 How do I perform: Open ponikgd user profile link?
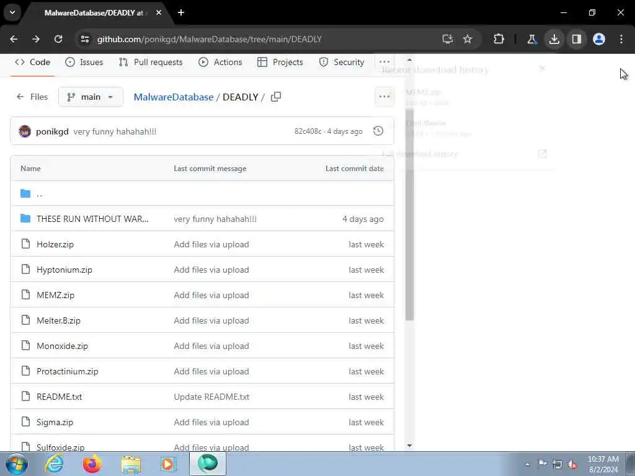click(52, 131)
